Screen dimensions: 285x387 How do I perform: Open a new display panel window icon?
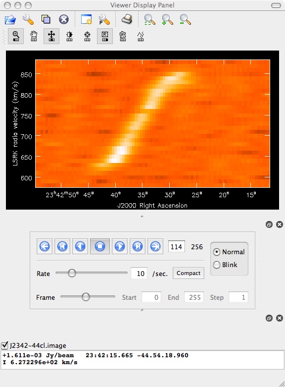(x=86, y=19)
